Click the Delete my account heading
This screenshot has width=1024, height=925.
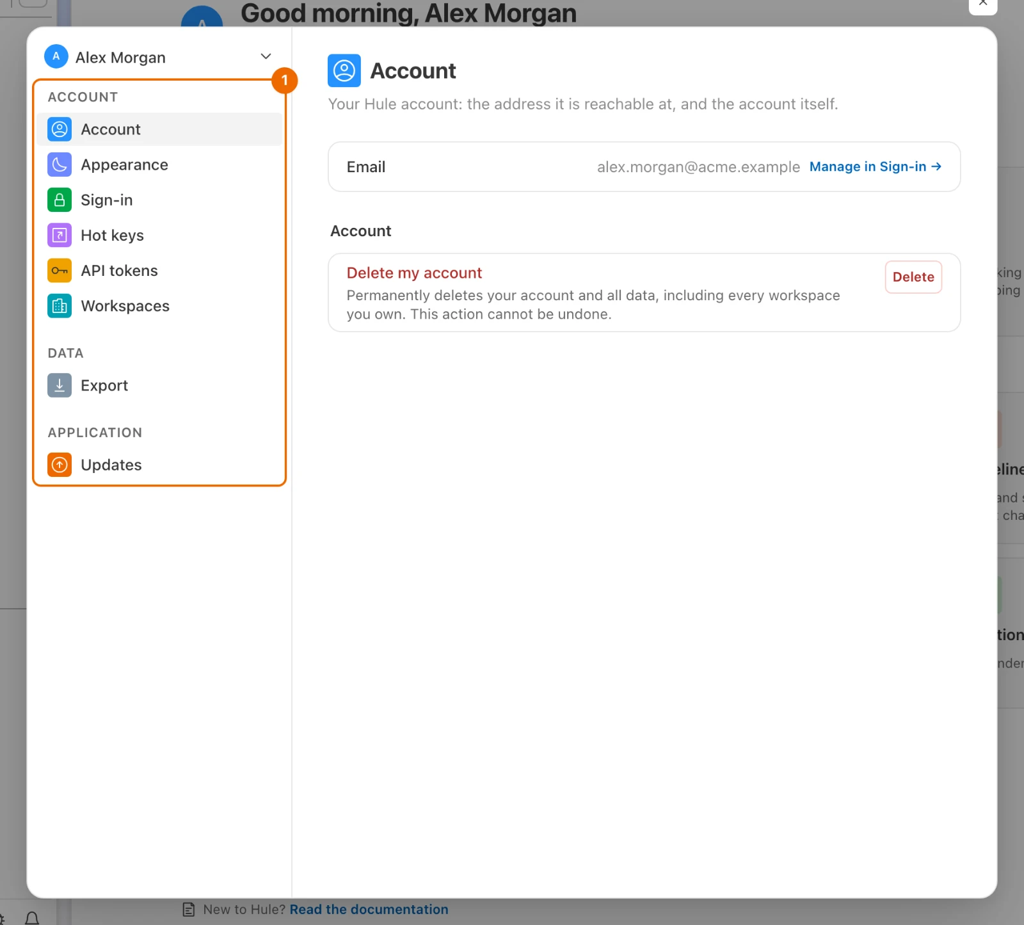[414, 273]
